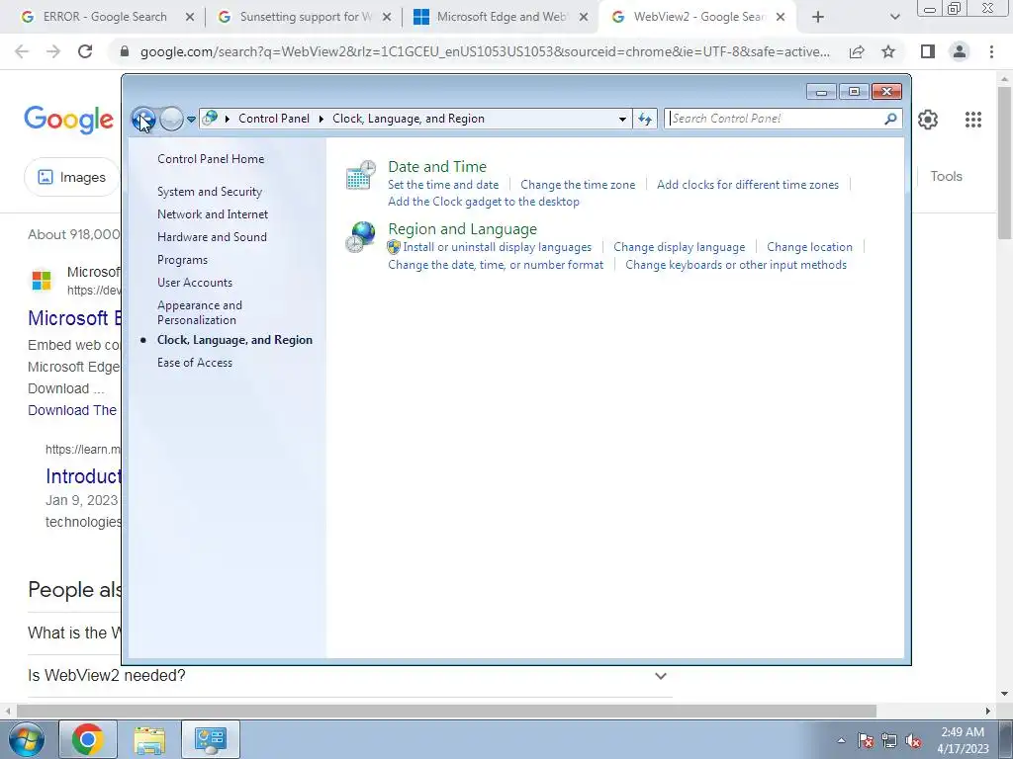The image size is (1013, 759).
Task: Click Add the Clock gadget to the desktop
Action: [483, 202]
